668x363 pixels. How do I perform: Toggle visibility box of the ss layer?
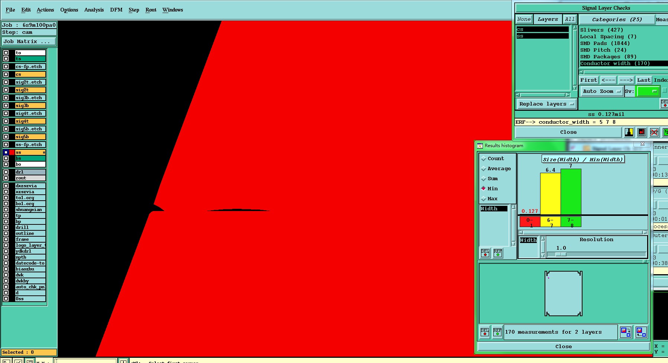pos(6,152)
